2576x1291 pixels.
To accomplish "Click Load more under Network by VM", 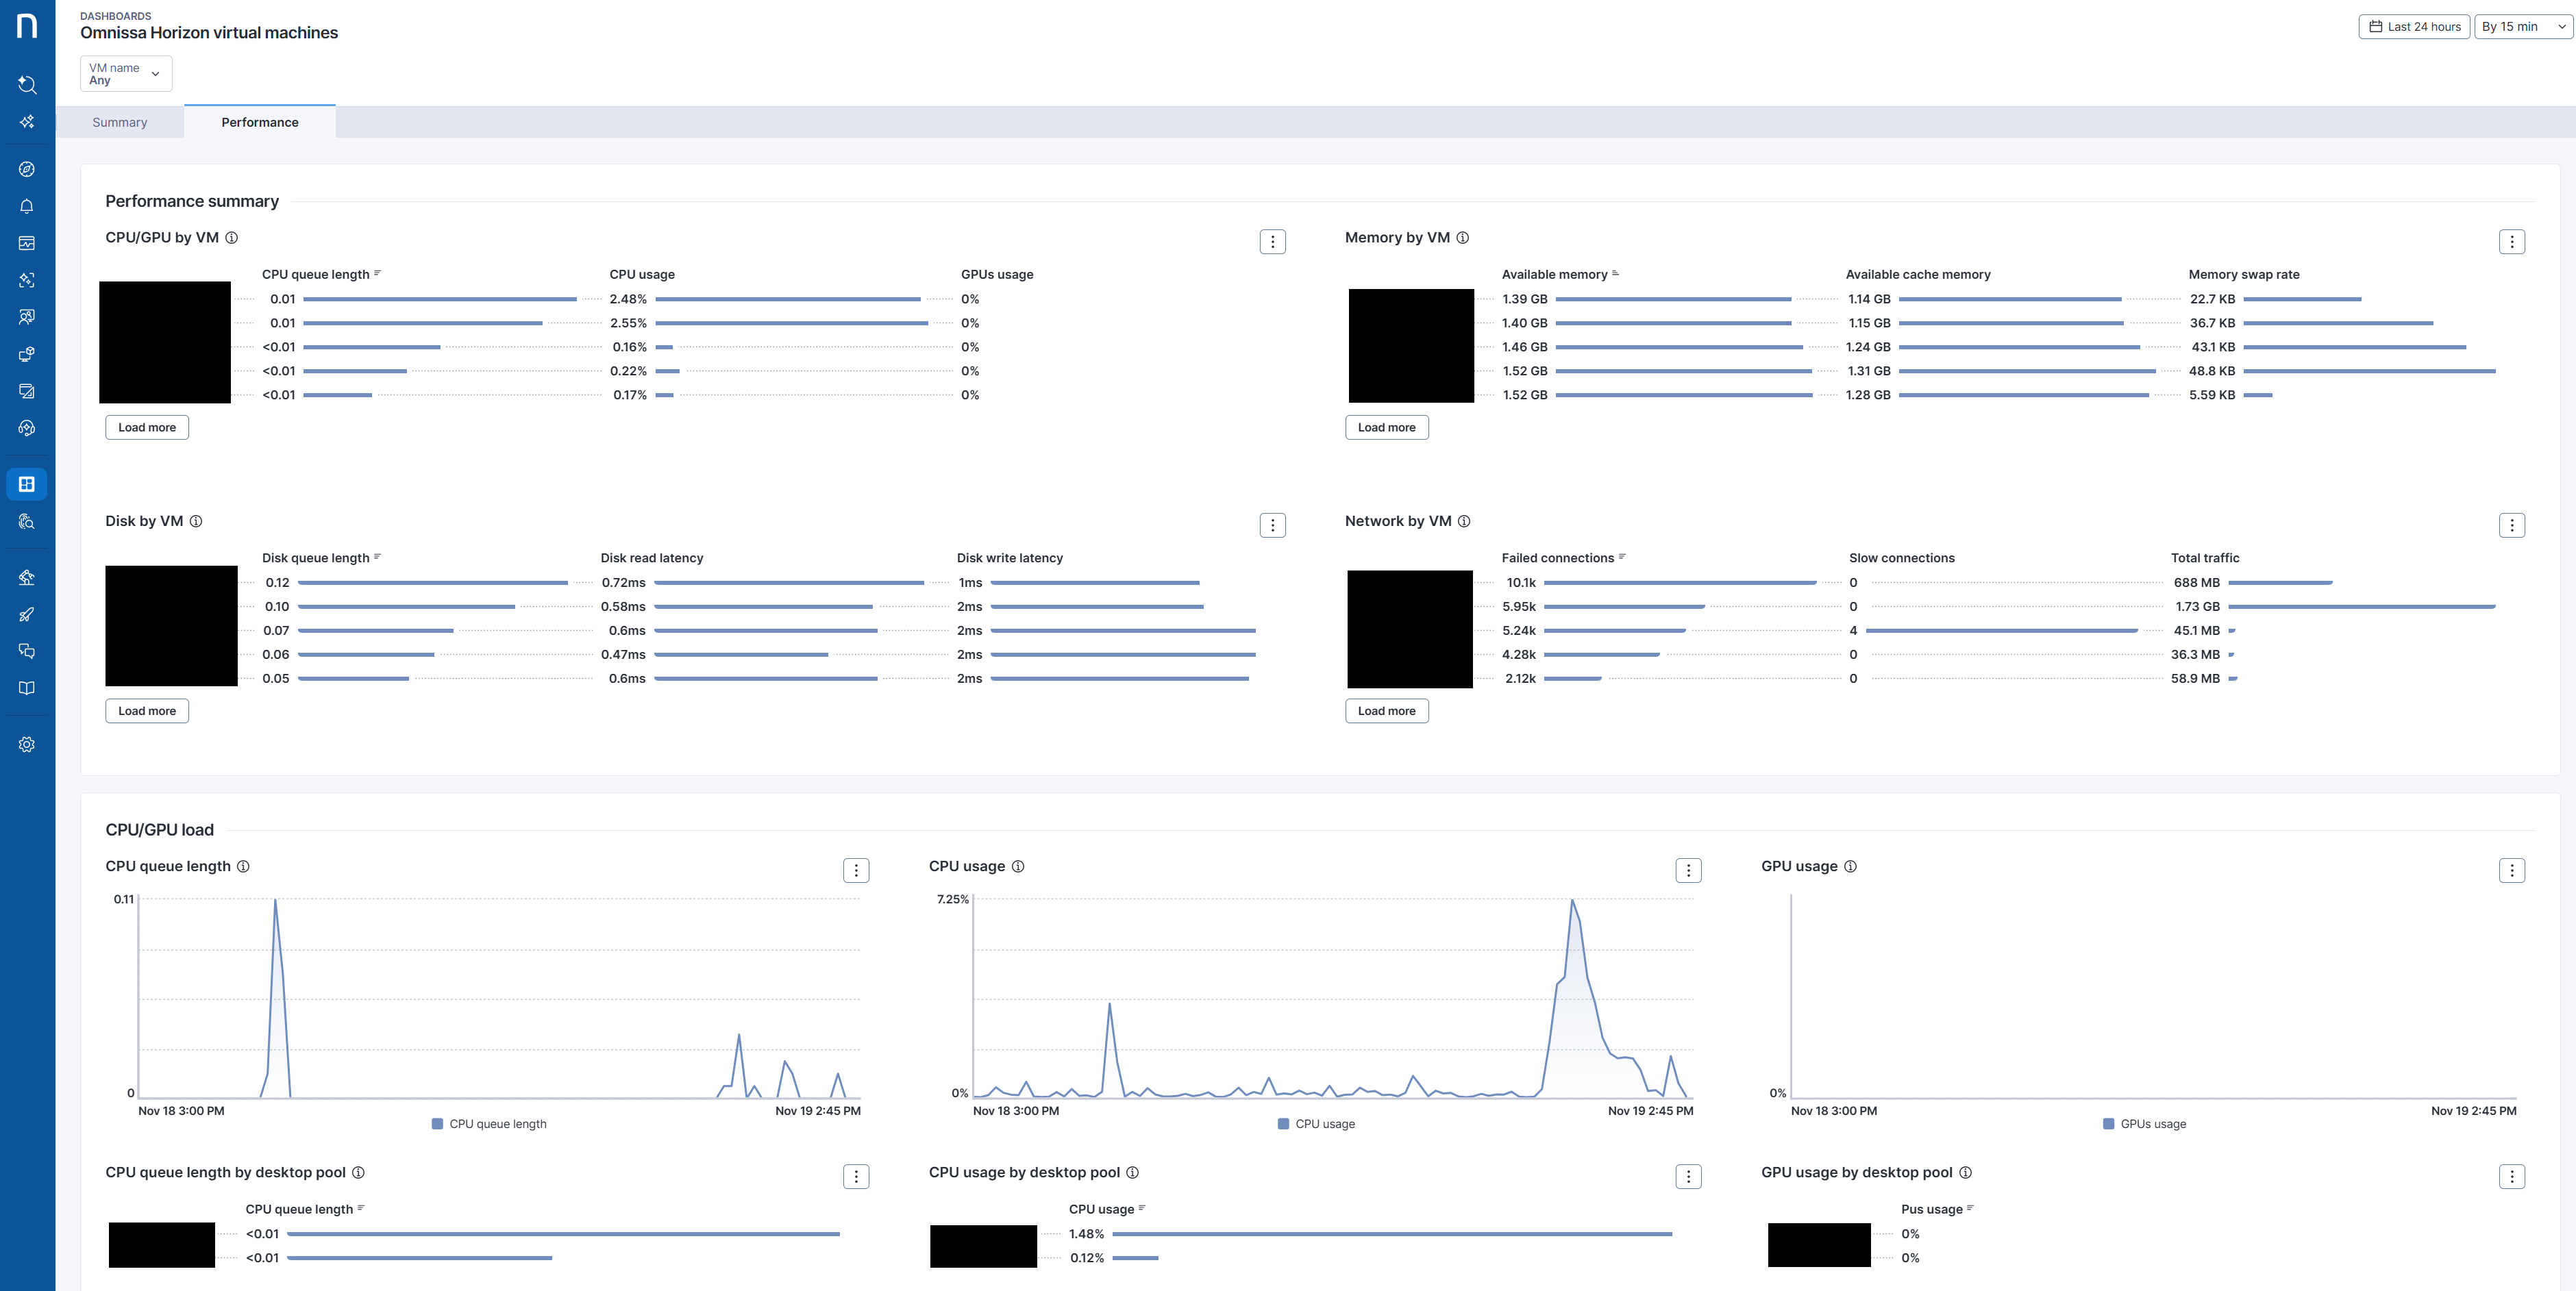I will point(1386,711).
